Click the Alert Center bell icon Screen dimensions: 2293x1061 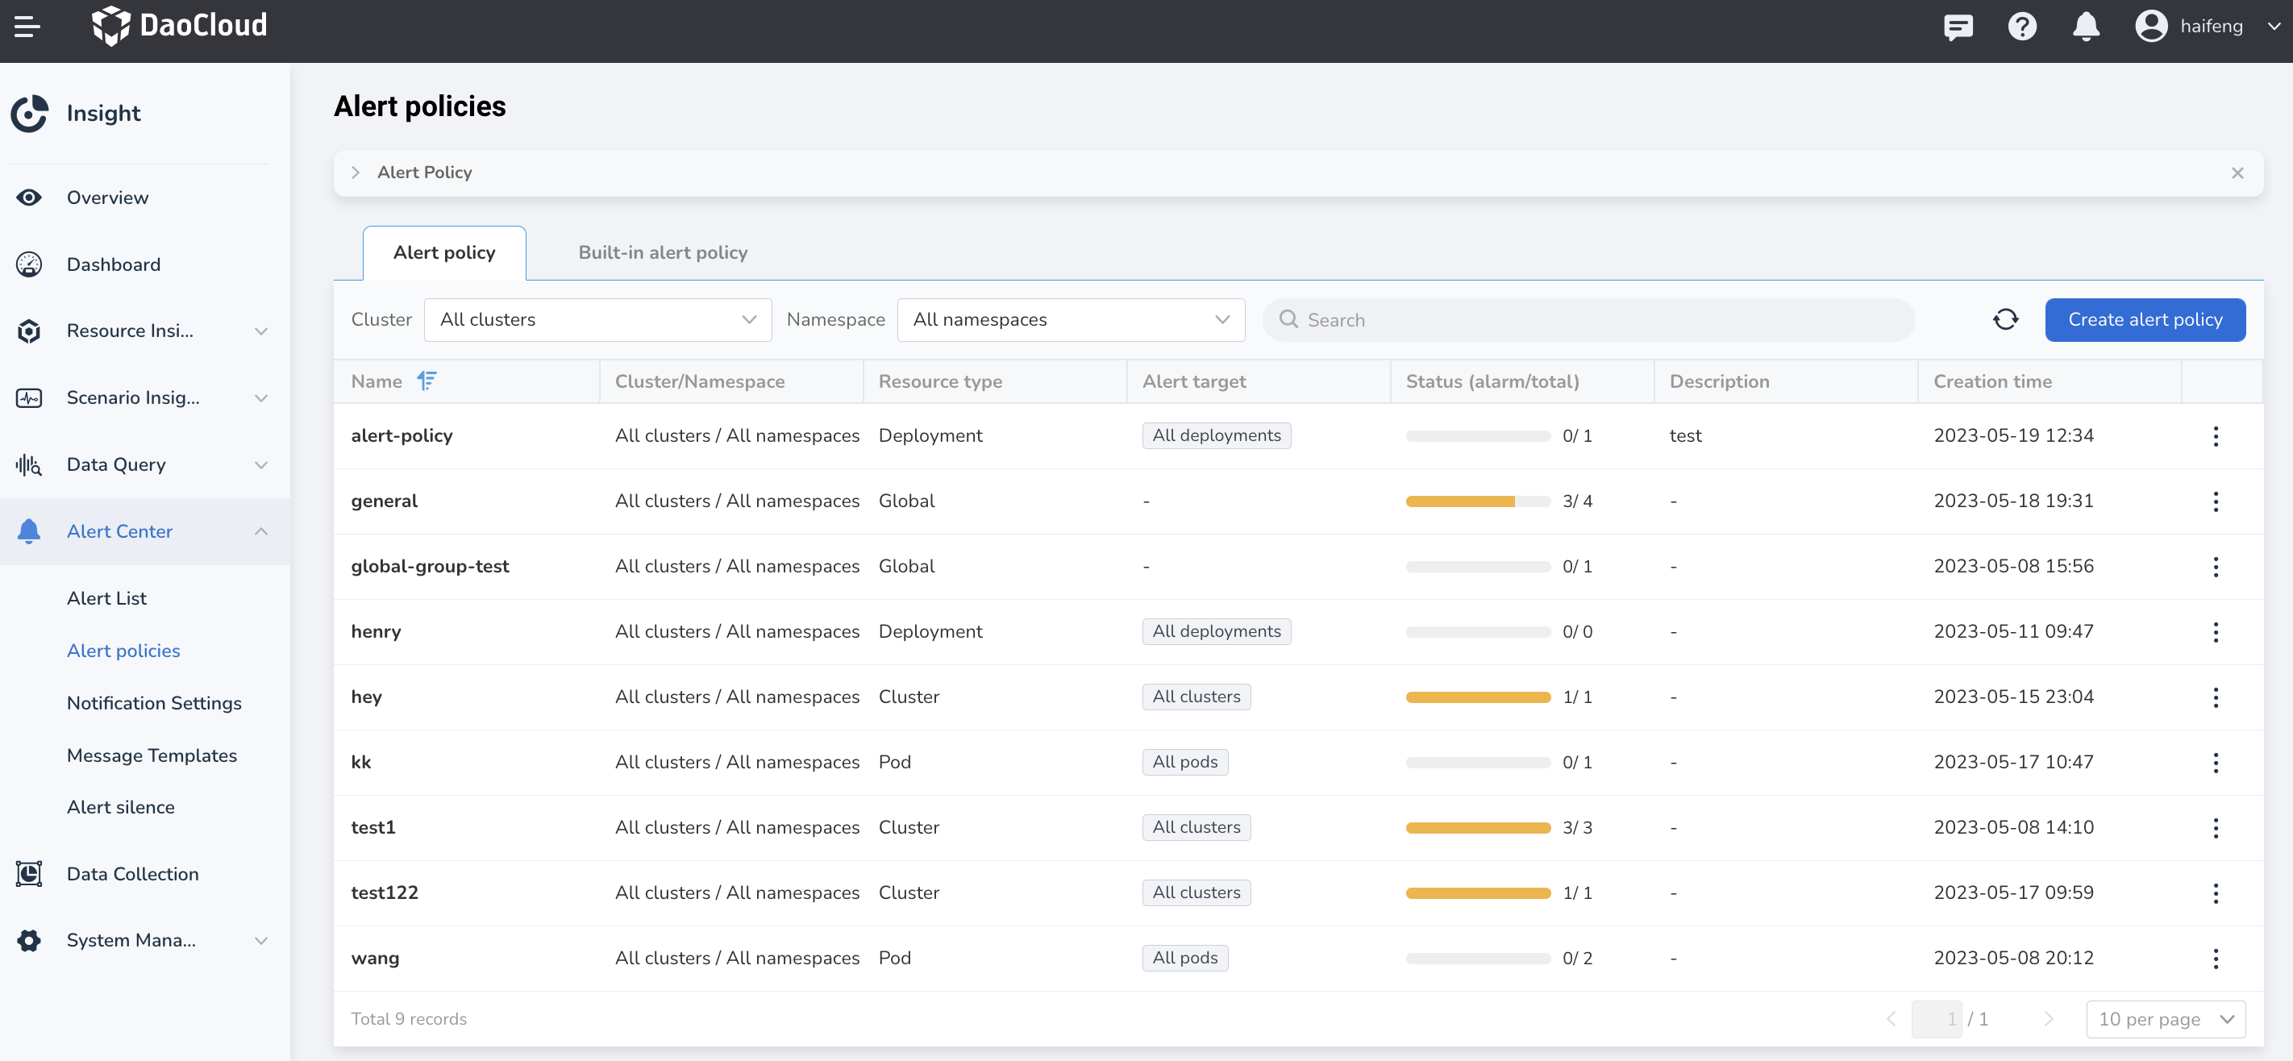click(x=29, y=531)
